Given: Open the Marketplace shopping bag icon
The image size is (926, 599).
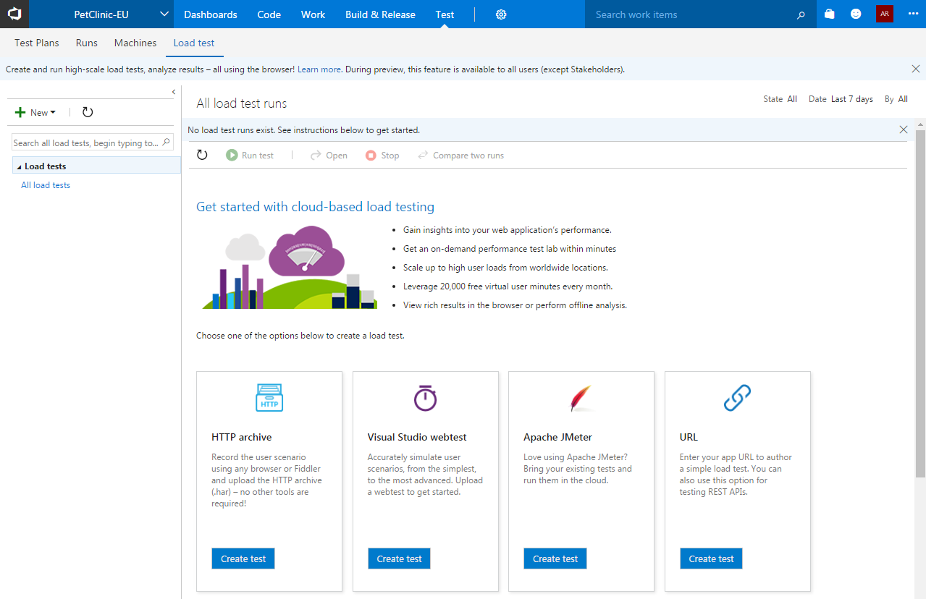Looking at the screenshot, I should (829, 14).
